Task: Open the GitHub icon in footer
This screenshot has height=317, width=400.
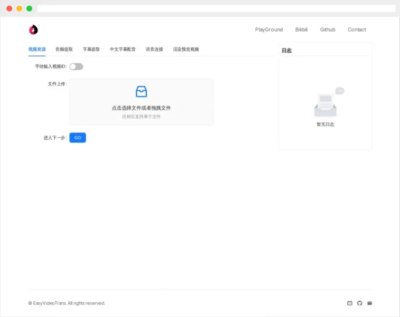Action: click(x=360, y=303)
